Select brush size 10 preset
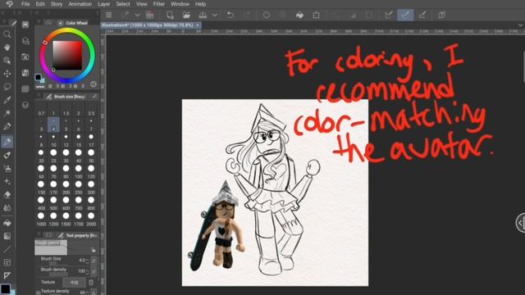This screenshot has width=525, height=295. point(53,141)
